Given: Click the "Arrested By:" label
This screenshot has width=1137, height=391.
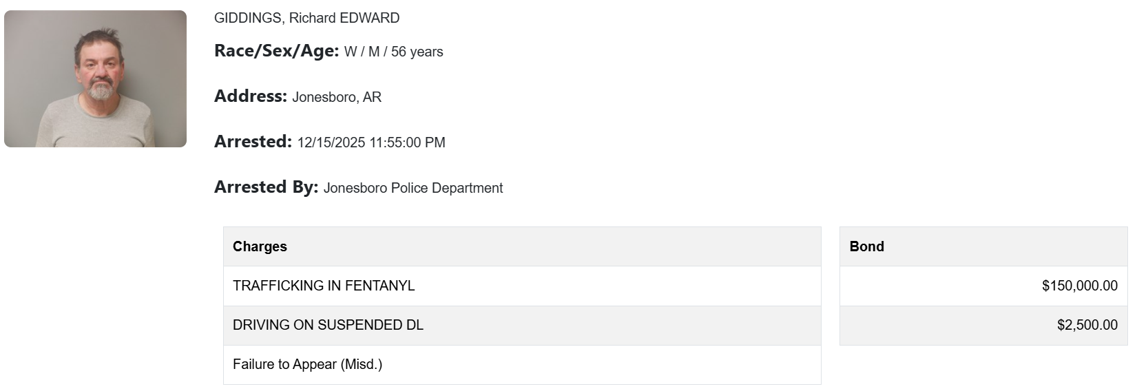Looking at the screenshot, I should 266,187.
